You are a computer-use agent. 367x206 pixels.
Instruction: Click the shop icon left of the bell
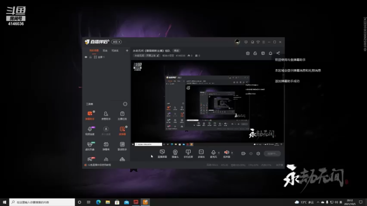(263, 53)
